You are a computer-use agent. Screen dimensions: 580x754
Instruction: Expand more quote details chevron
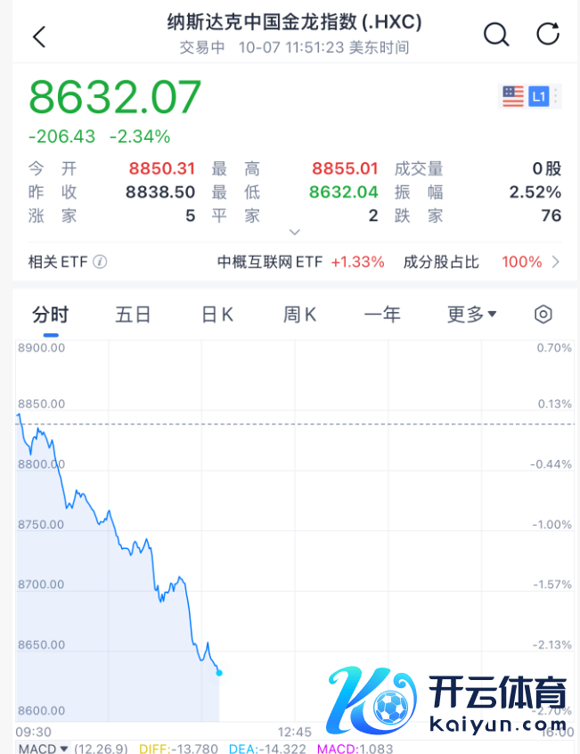295,233
